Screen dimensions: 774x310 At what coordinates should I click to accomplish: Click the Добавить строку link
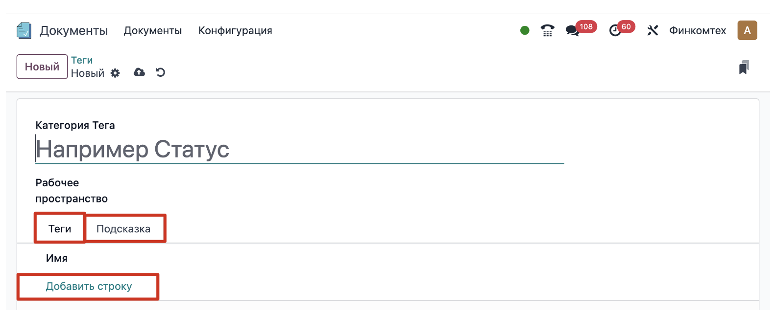89,287
